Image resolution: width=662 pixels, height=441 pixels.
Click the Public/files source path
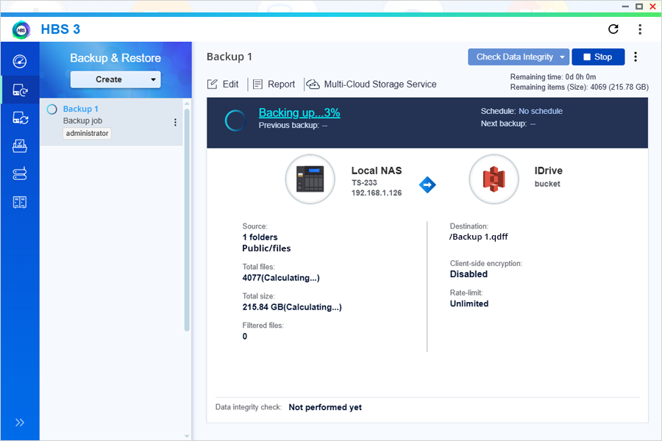point(266,248)
